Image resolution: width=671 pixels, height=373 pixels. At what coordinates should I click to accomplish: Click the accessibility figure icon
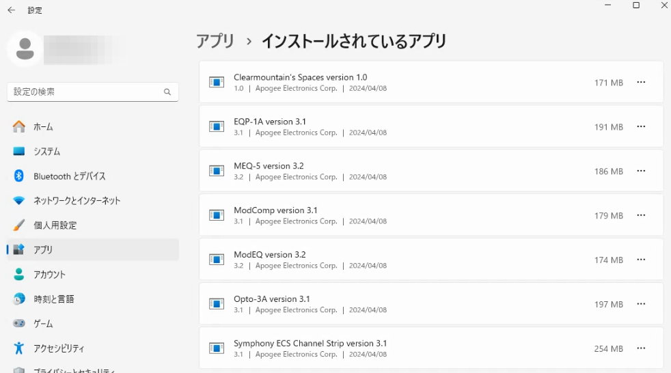pos(19,348)
